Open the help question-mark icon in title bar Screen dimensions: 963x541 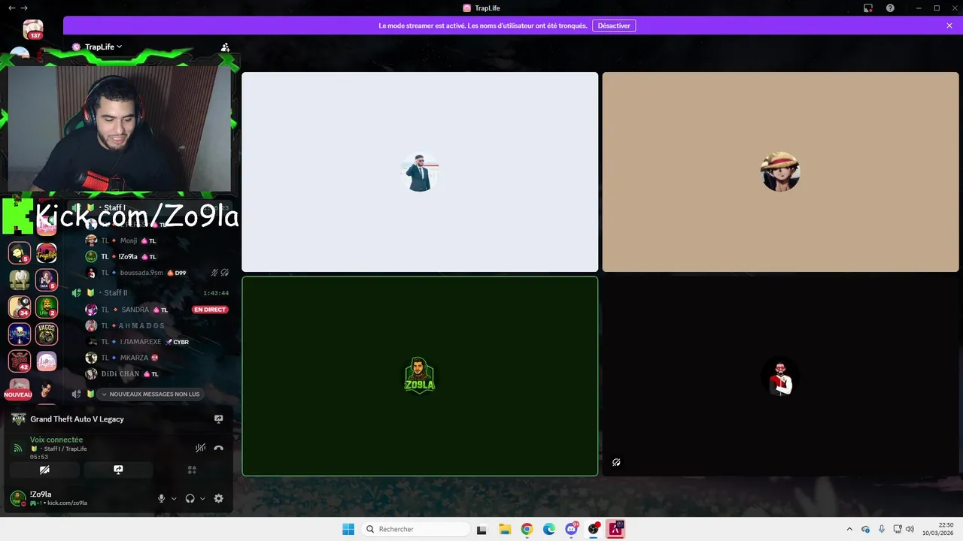click(890, 8)
